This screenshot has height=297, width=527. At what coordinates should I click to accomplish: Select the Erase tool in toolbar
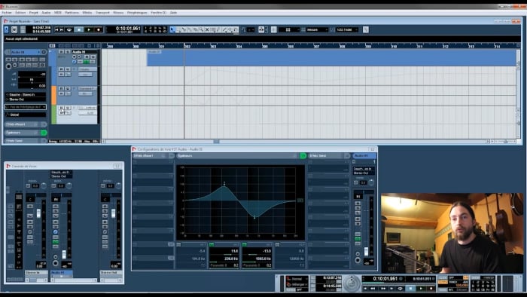point(195,29)
